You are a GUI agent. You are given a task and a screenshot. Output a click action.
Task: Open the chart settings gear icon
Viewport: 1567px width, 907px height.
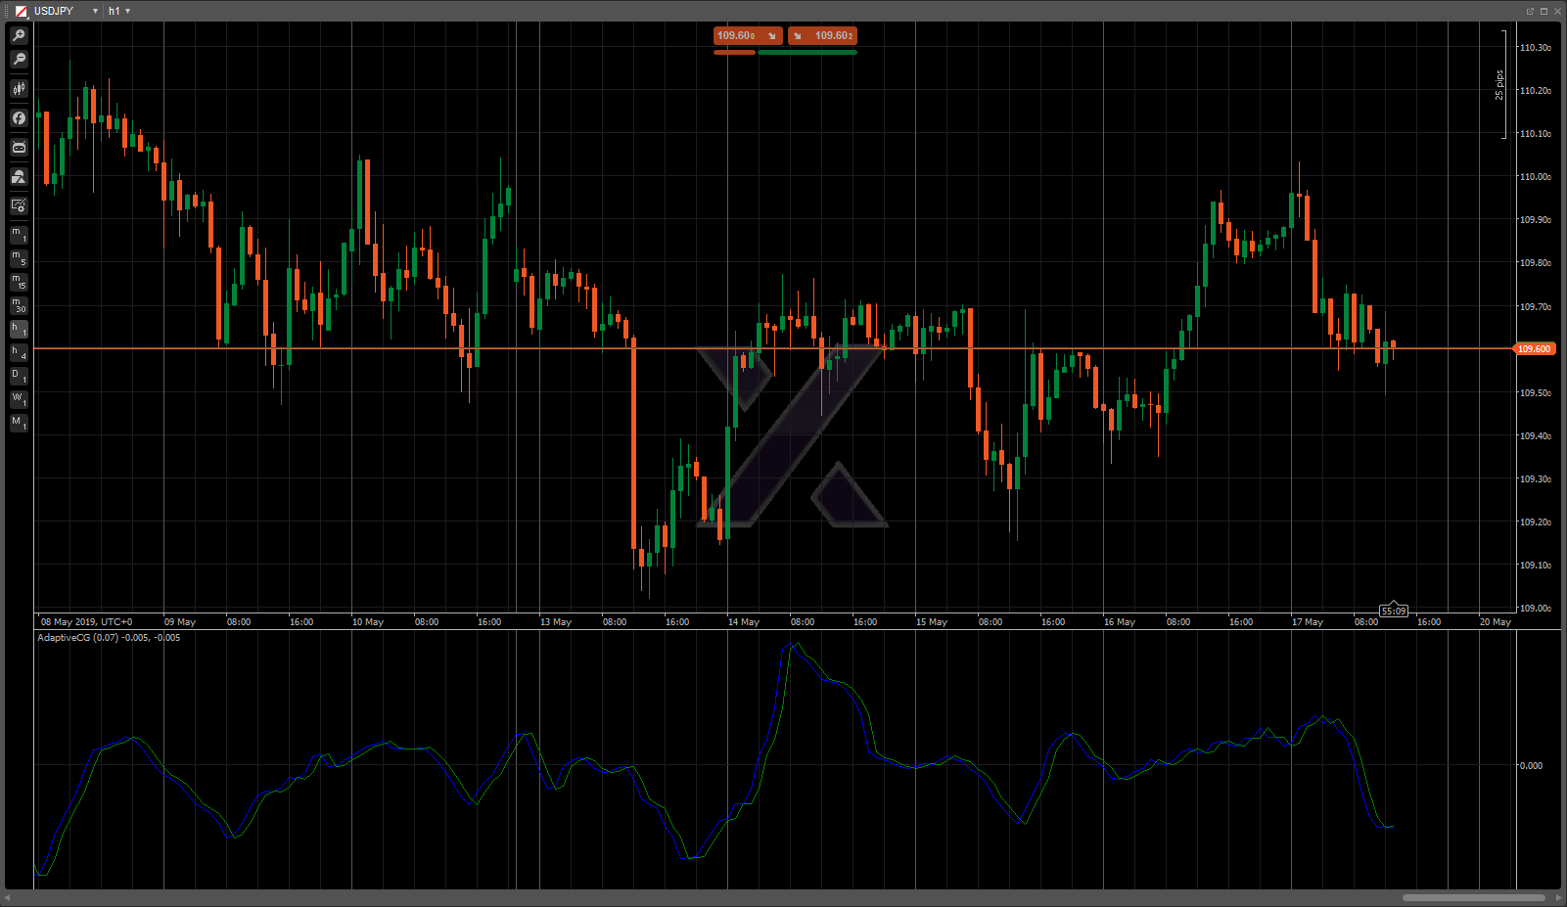[x=19, y=206]
